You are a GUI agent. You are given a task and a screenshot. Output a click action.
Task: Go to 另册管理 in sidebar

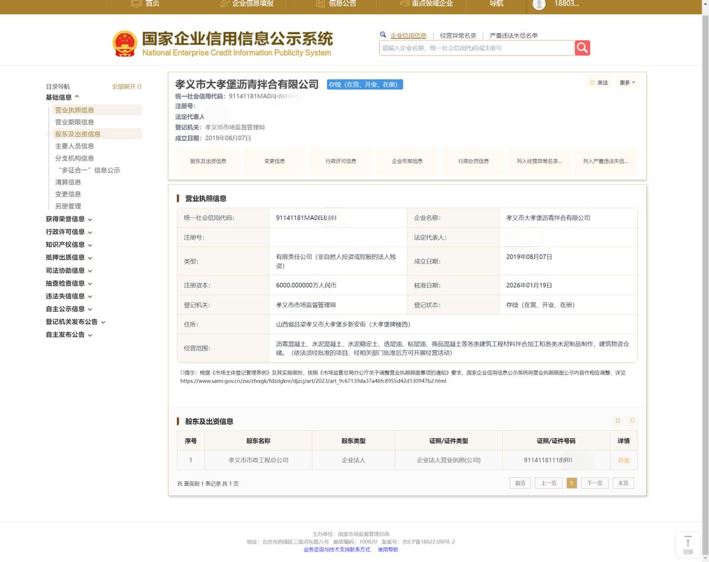pos(68,206)
